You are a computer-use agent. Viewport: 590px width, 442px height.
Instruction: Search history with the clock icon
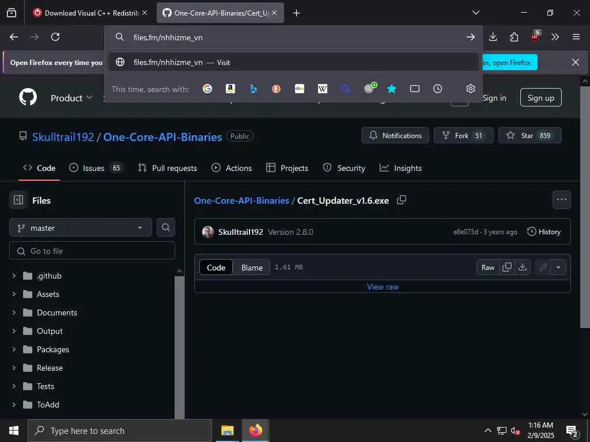click(438, 89)
